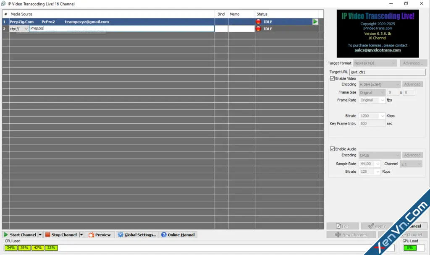Open the Start Channel dropdown arrow
The image size is (430, 255).
40,235
